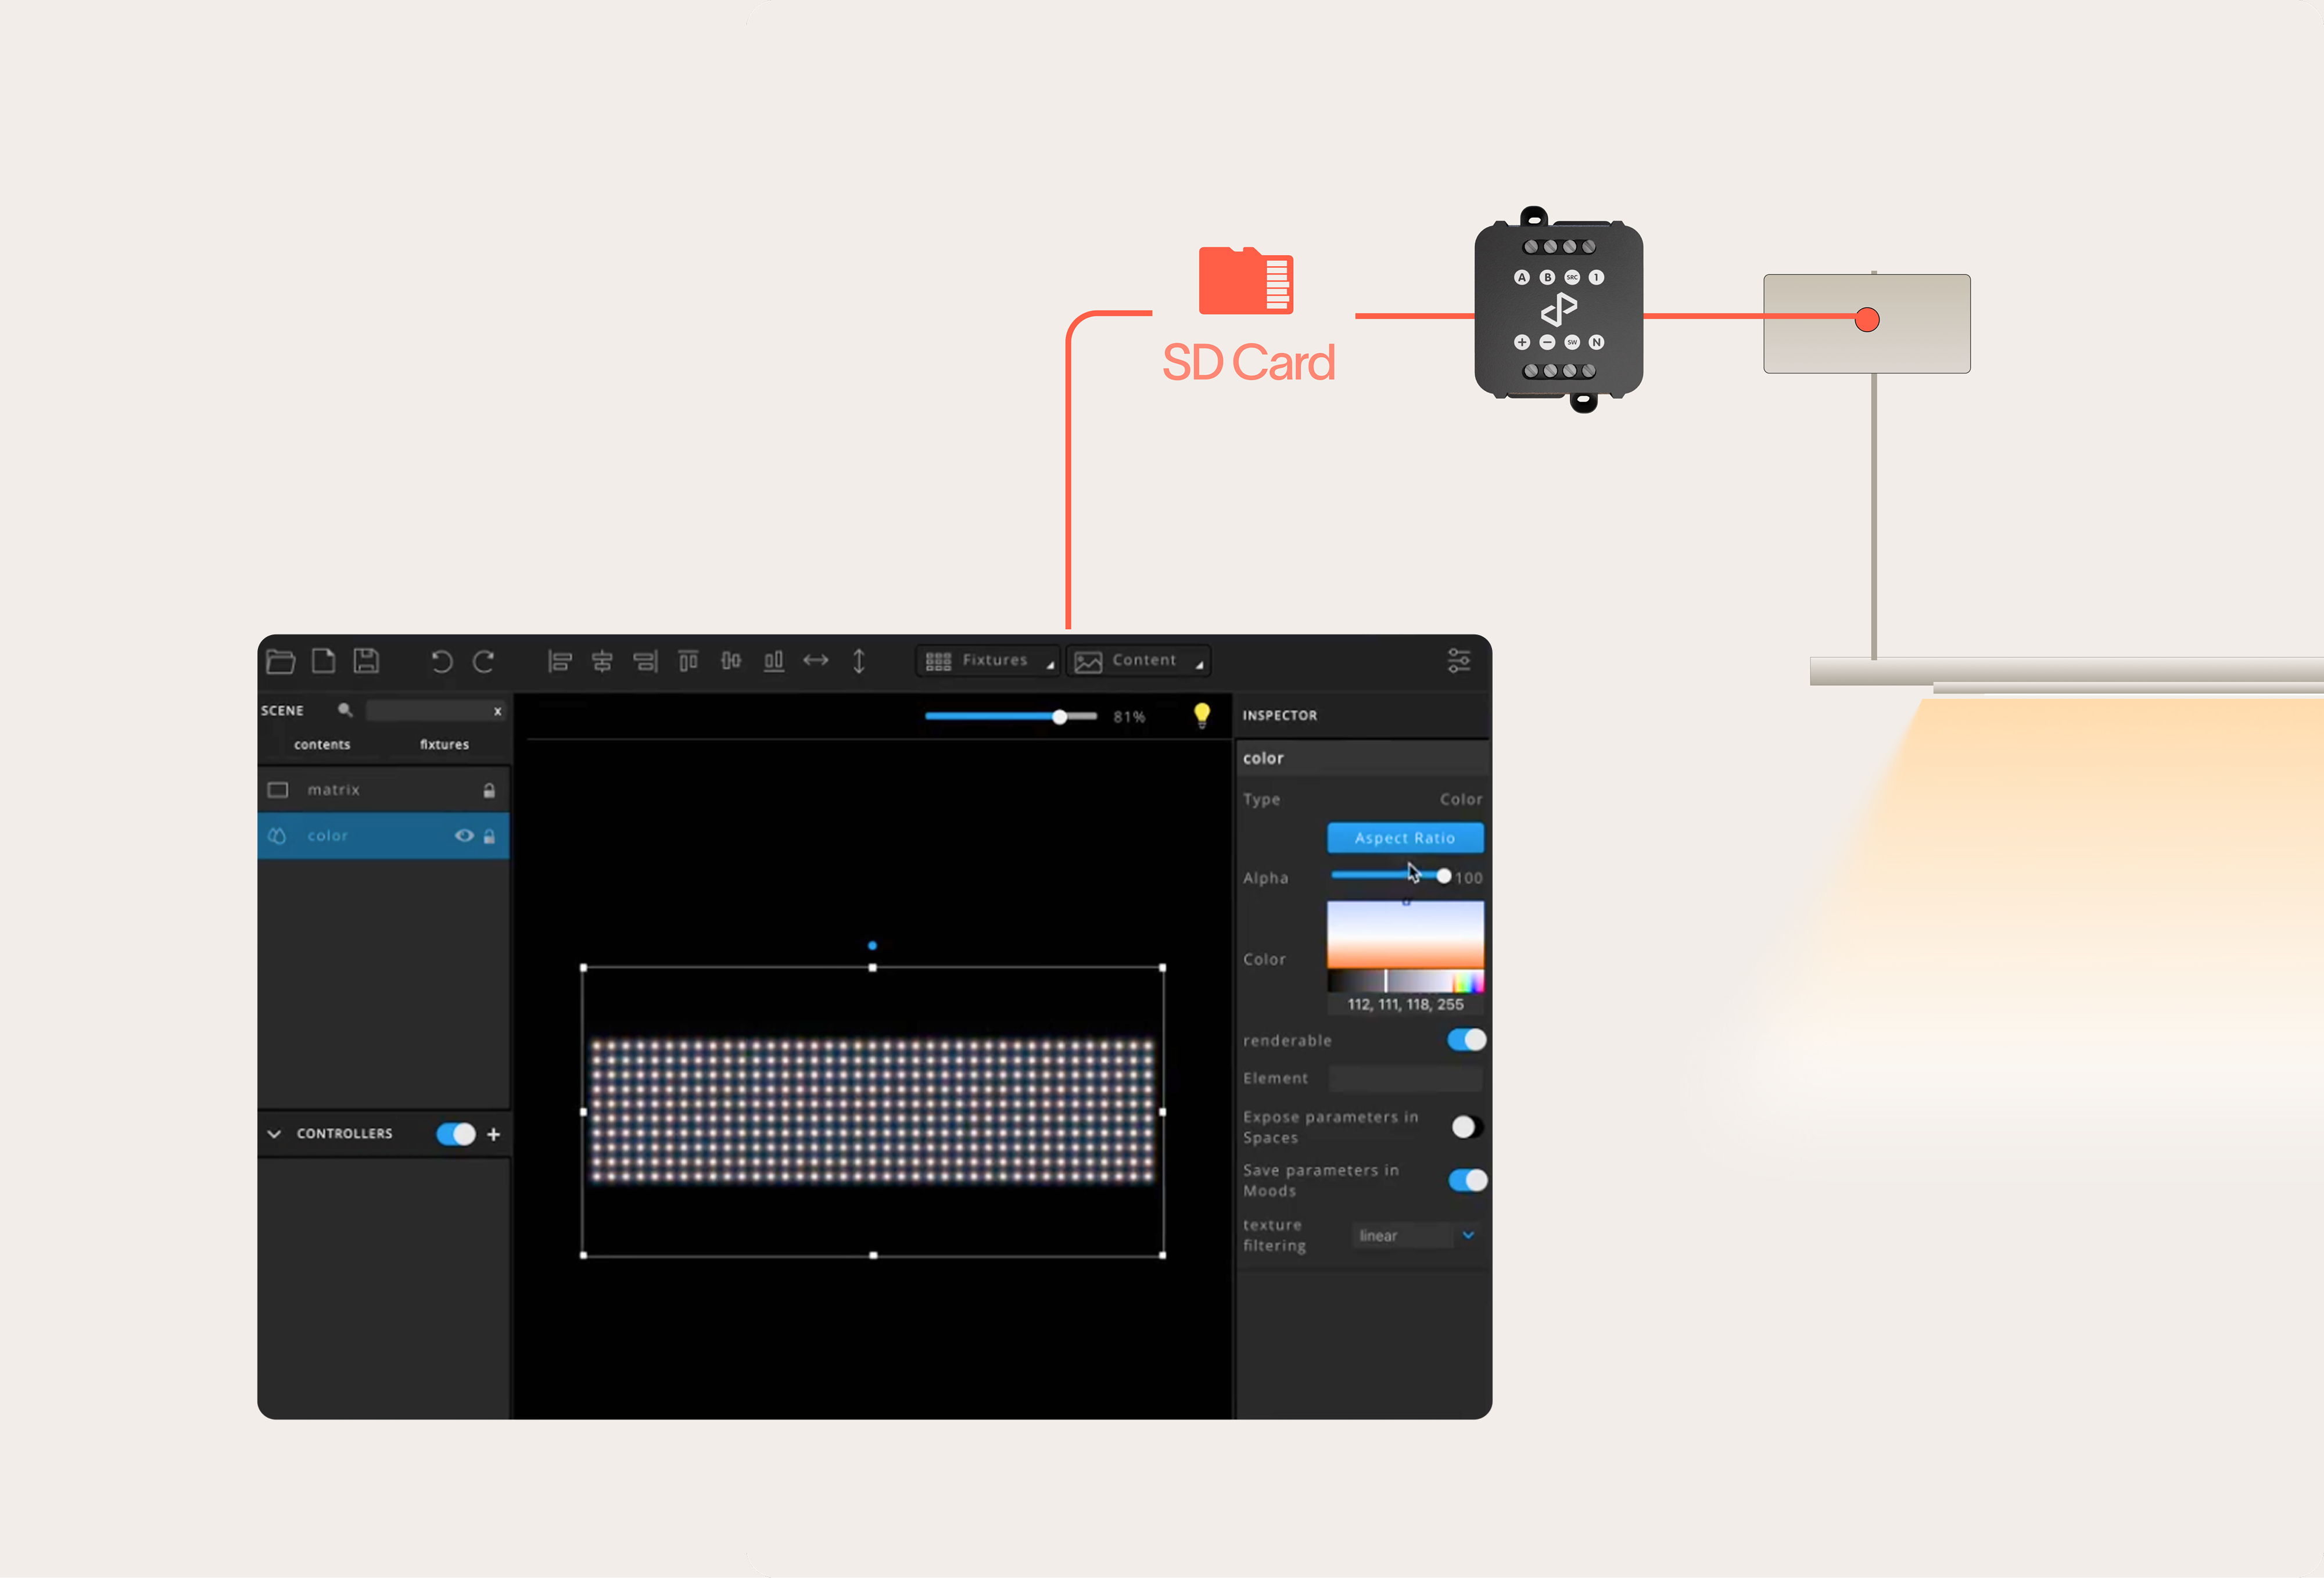Click the Scene search input field
2324x1578 pixels.
(x=428, y=710)
